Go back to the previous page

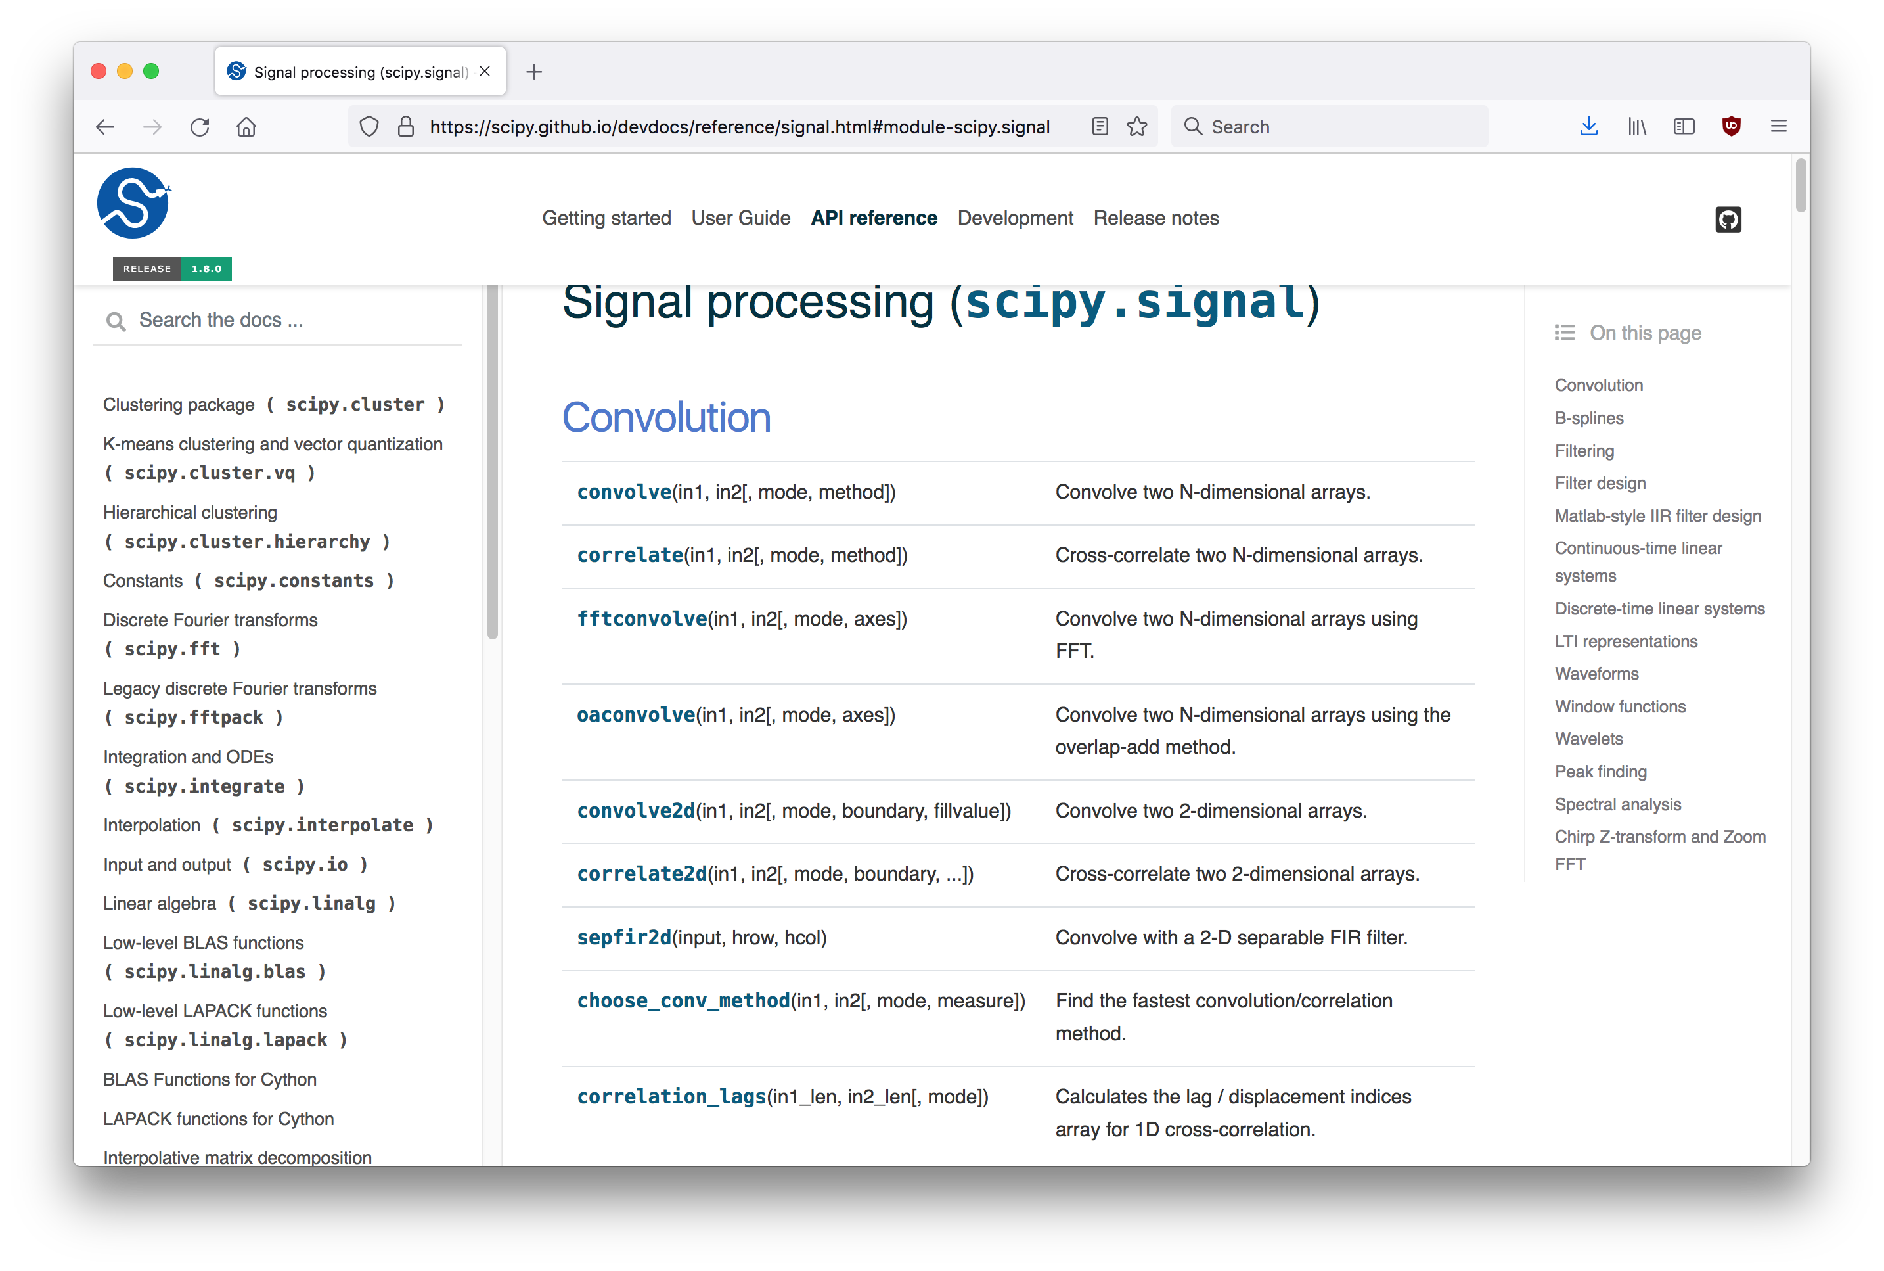point(104,126)
